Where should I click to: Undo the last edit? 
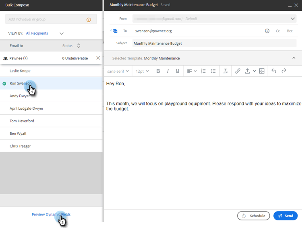tap(274, 71)
